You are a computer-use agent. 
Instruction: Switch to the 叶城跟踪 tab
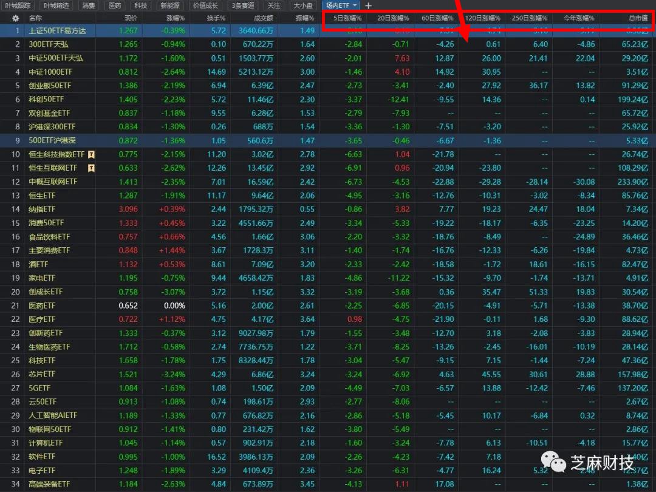coord(18,5)
